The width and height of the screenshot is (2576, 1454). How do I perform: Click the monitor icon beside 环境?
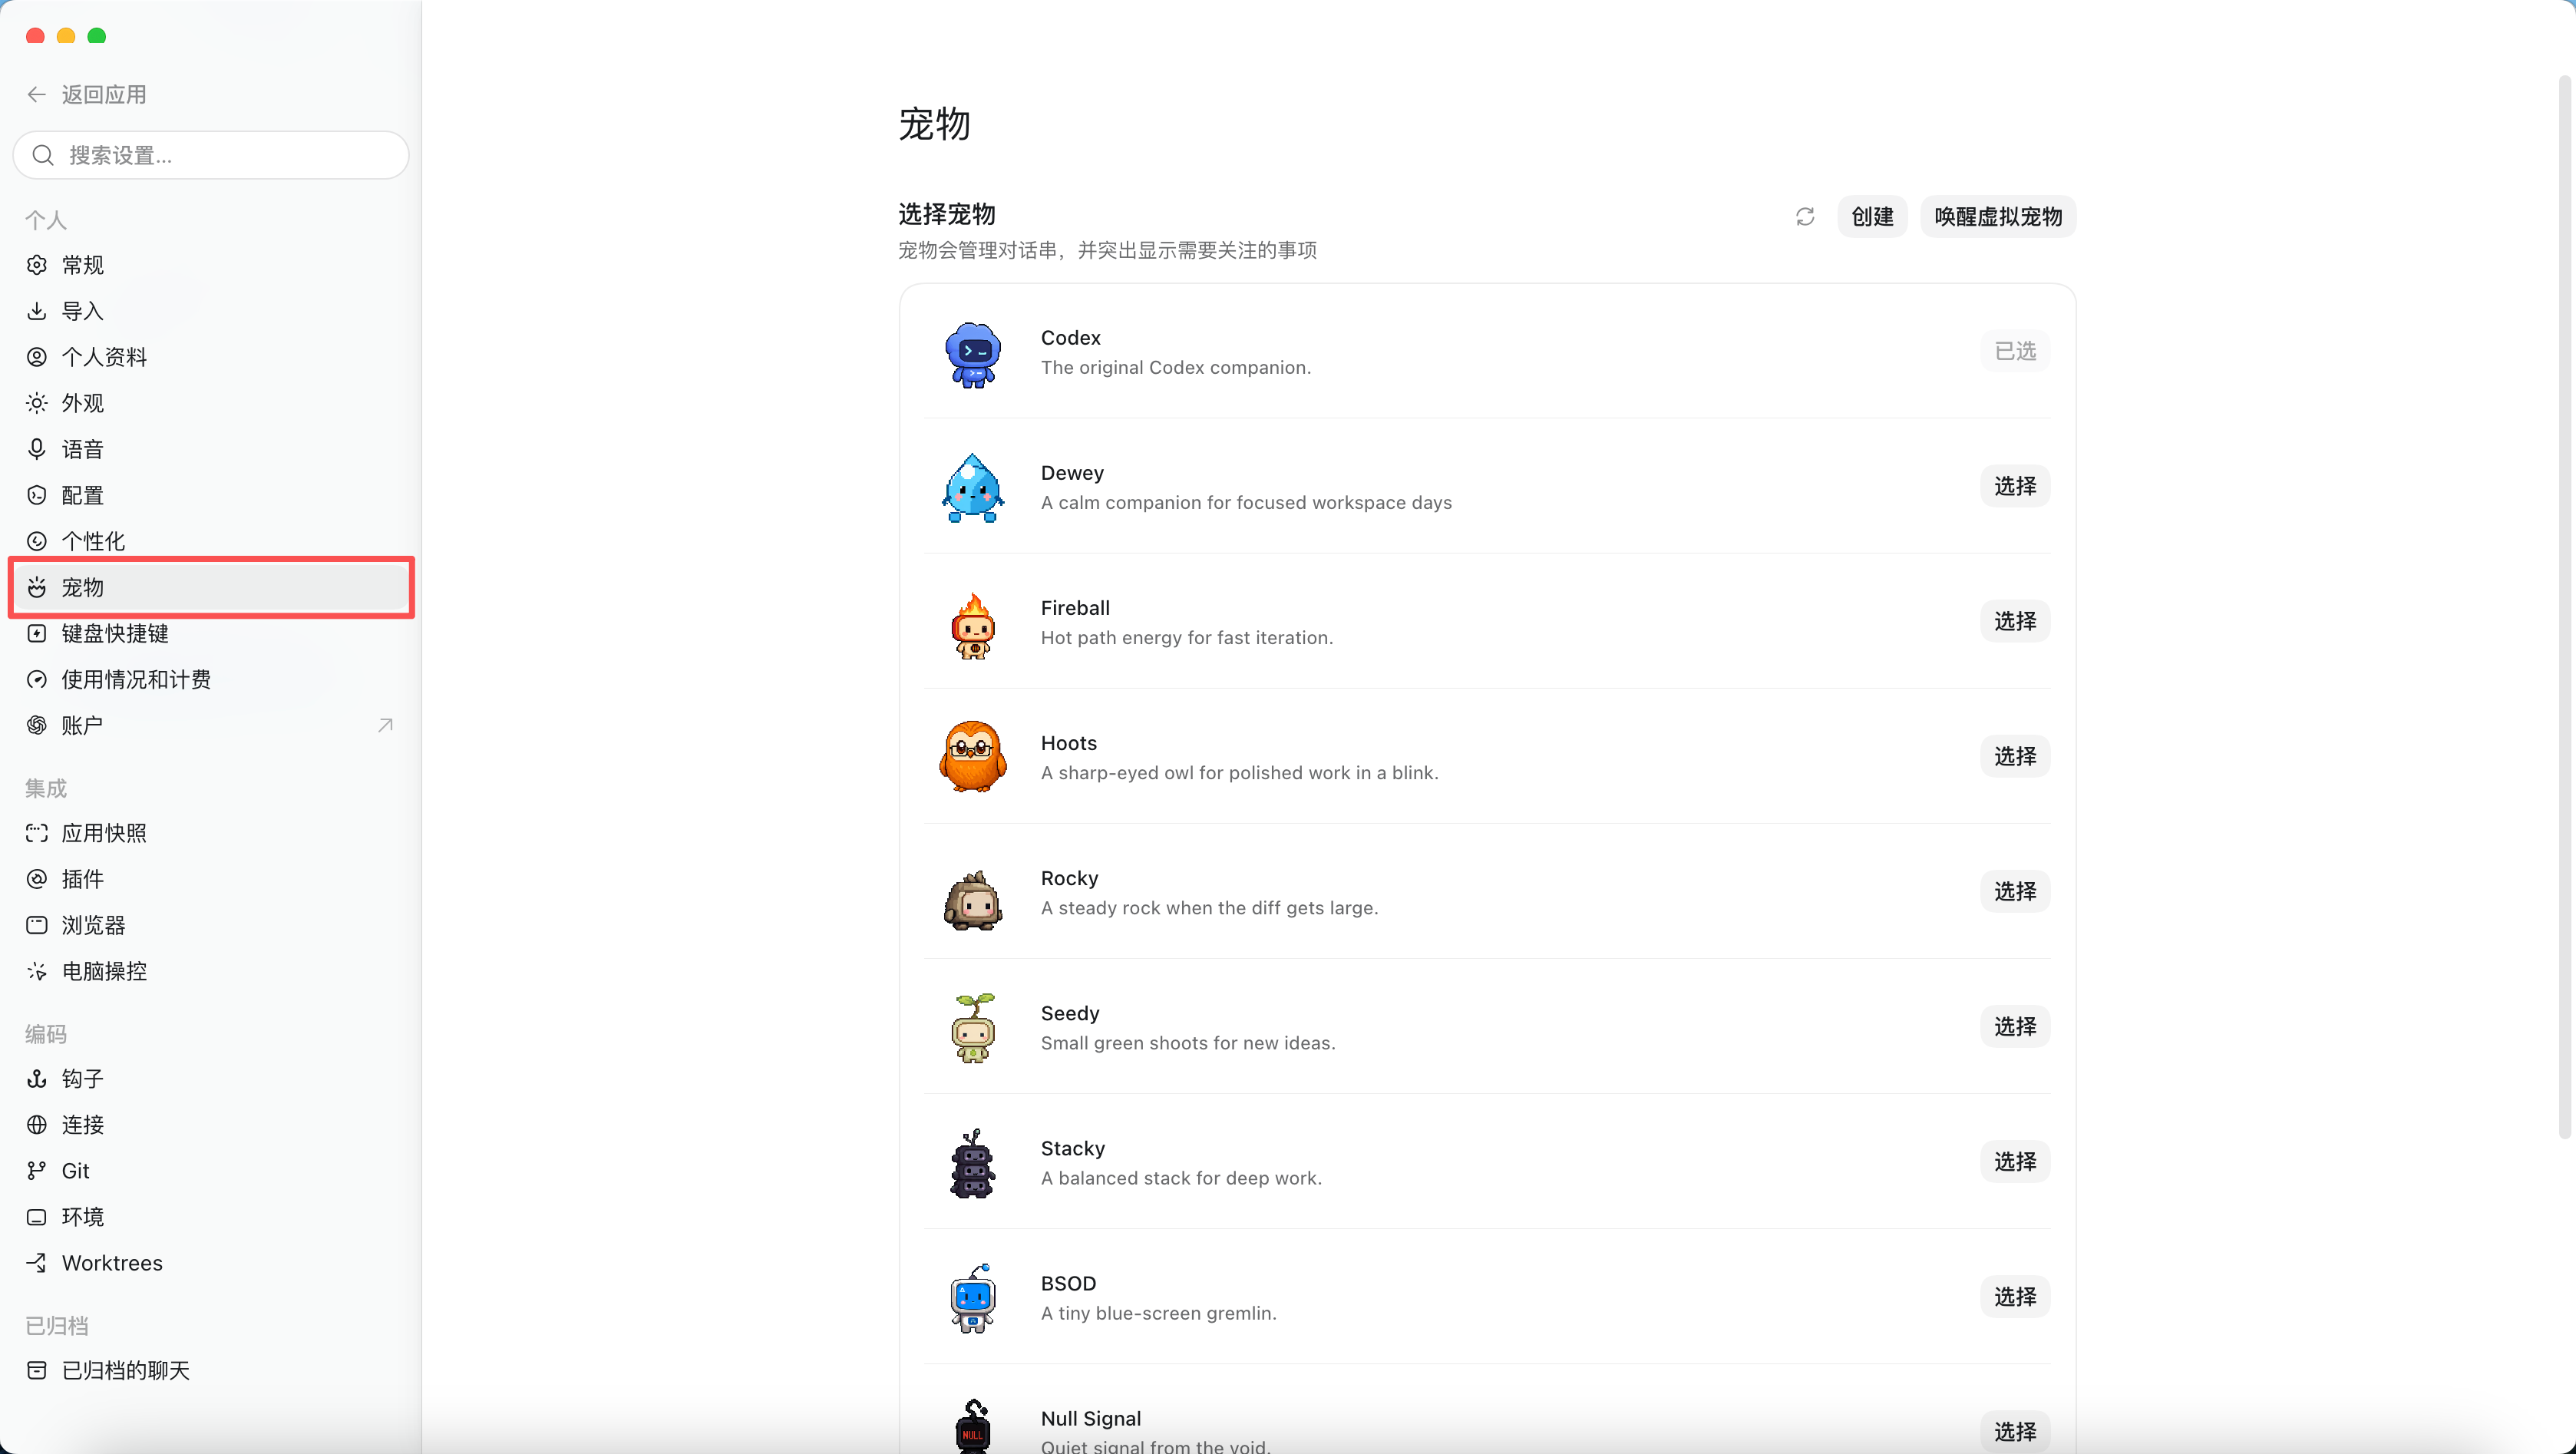click(x=37, y=1217)
